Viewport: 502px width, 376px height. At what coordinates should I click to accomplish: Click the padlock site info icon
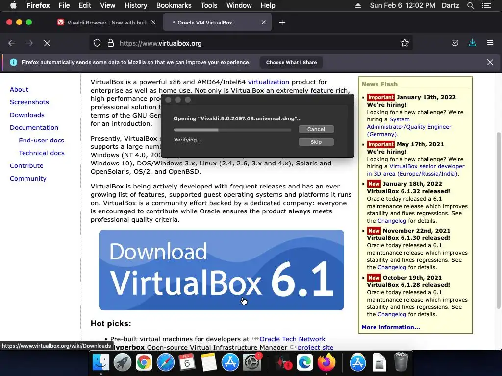tap(111, 43)
